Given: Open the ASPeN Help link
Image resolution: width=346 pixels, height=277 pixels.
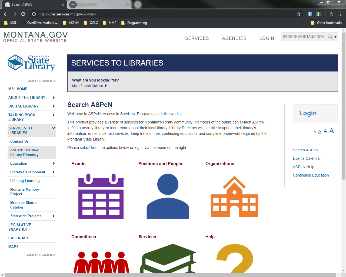Looking at the screenshot, I should click(x=304, y=167).
